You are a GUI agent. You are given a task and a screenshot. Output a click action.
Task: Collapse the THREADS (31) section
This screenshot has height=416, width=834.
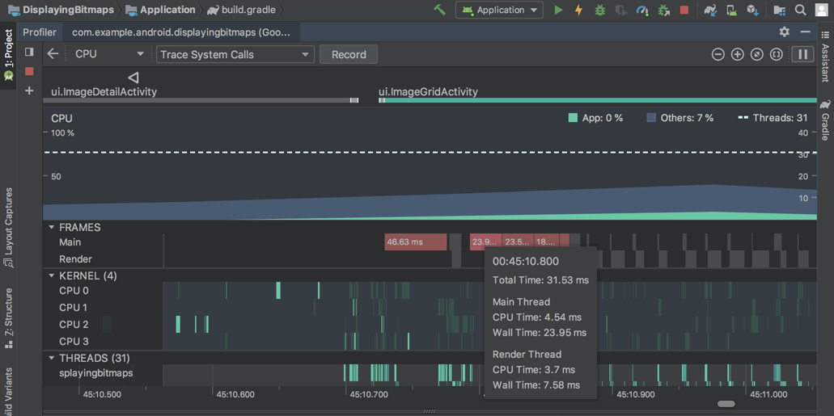click(52, 358)
